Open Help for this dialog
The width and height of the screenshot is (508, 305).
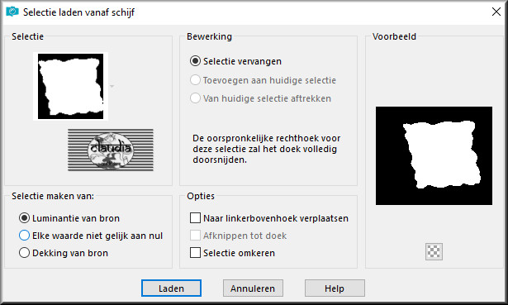[335, 288]
